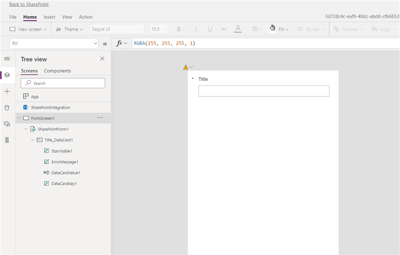This screenshot has height=255, width=400.
Task: Click the yellow warning triangle icon
Action: point(185,67)
